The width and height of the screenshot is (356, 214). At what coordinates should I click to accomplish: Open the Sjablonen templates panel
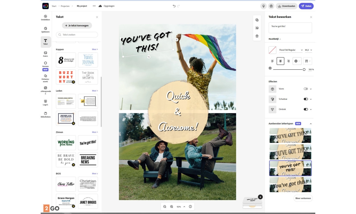(46, 30)
